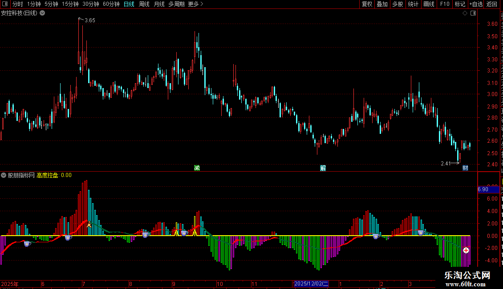The height and width of the screenshot is (289, 503).
Task: Click the highlighted 2025/12/02/二 date marker
Action: click(311, 284)
